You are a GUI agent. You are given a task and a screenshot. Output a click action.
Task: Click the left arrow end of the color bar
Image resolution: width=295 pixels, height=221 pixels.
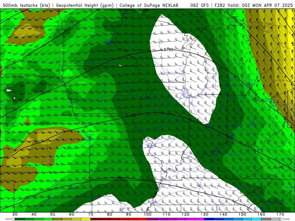coord(10,219)
